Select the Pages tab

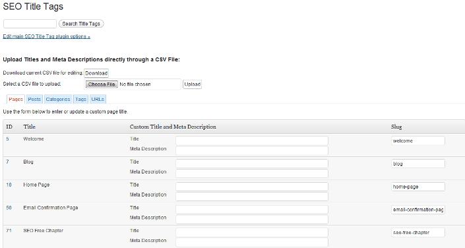click(x=16, y=99)
